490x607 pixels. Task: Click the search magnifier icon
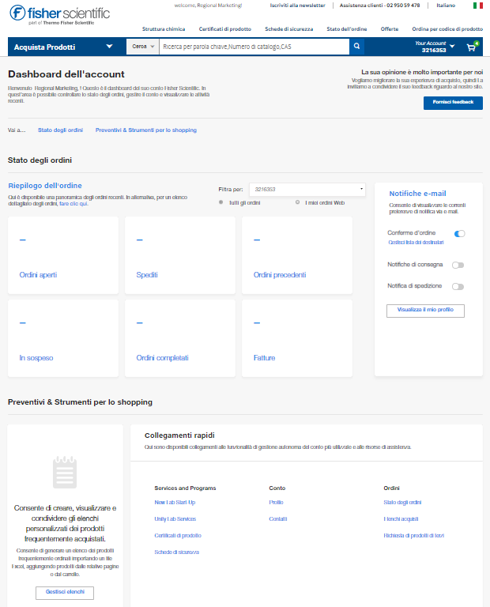[356, 47]
